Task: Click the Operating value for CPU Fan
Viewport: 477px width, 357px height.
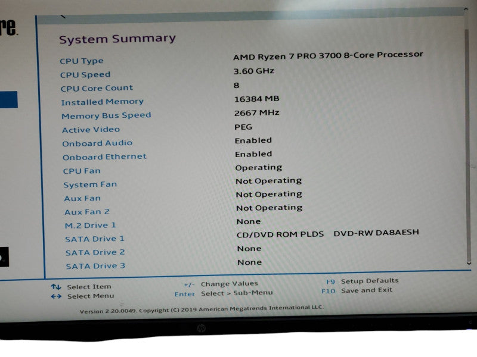Action: 259,168
